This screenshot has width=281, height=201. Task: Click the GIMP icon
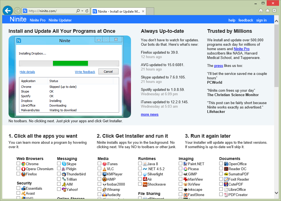click(186, 174)
